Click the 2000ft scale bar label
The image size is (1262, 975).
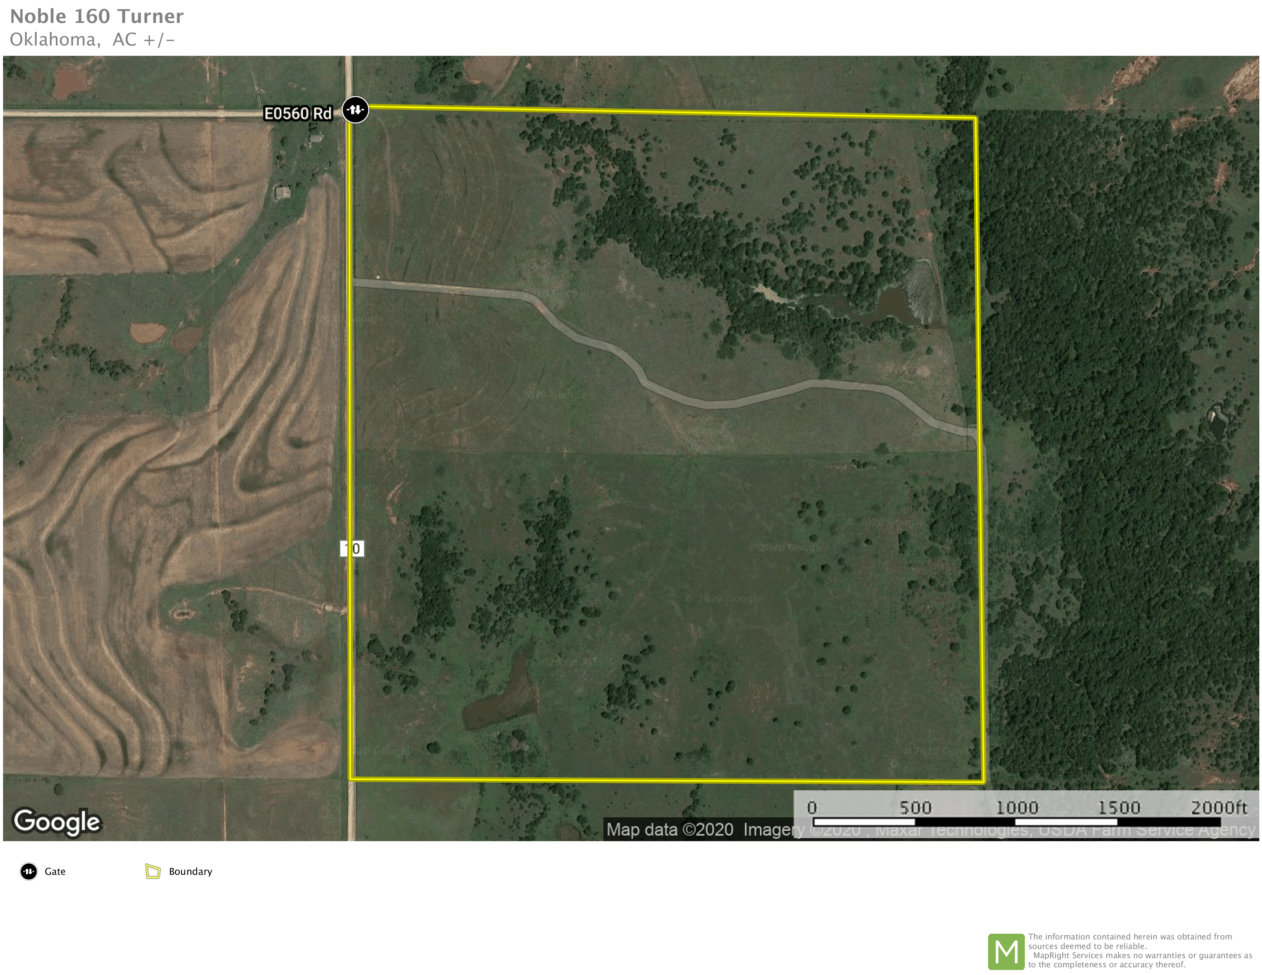[x=1219, y=807]
